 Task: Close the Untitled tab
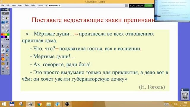point(46,6)
